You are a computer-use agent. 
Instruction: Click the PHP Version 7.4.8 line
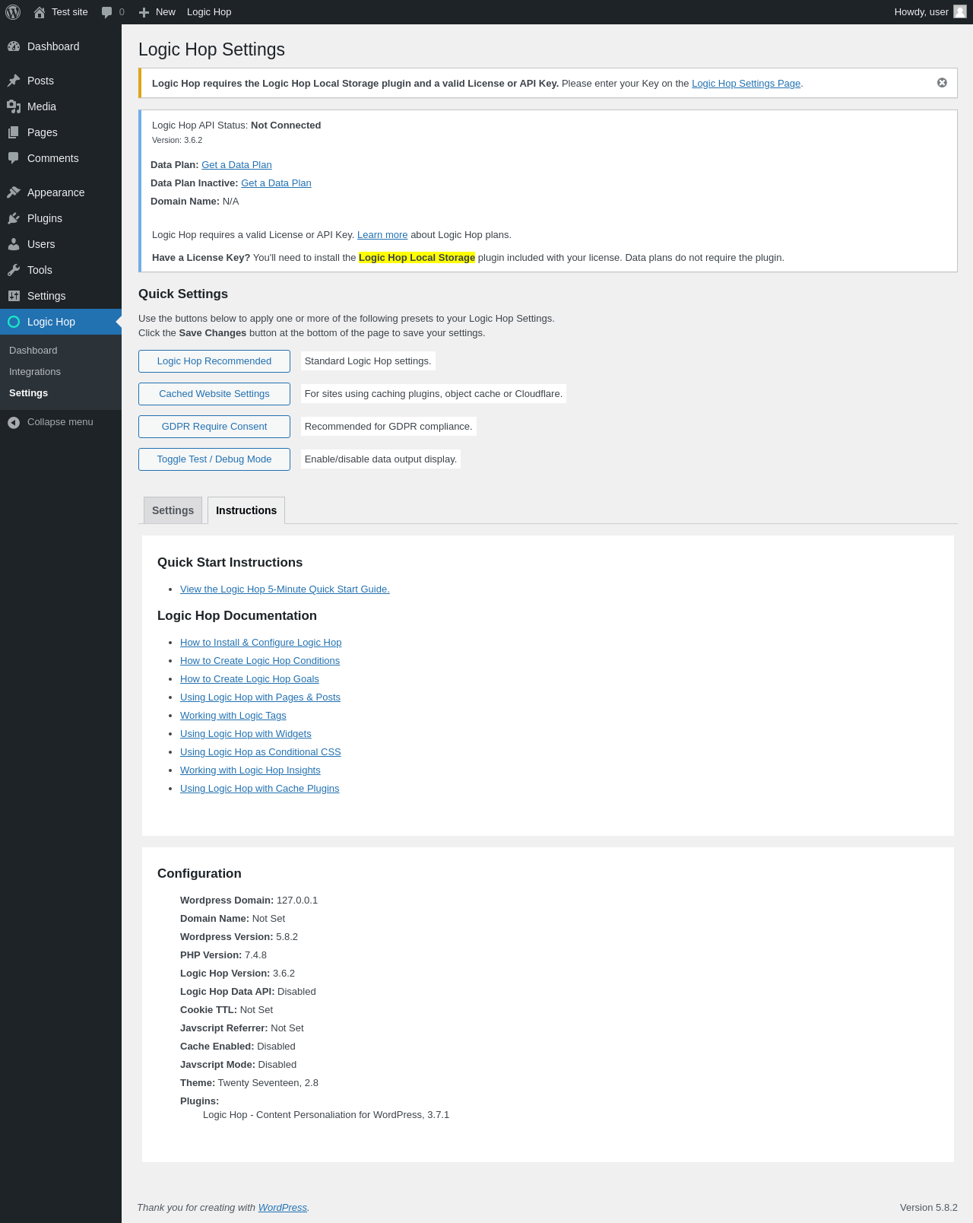pyautogui.click(x=223, y=955)
